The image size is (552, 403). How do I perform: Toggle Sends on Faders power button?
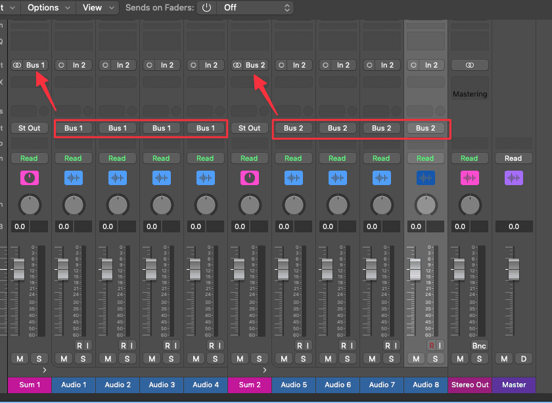click(x=207, y=8)
